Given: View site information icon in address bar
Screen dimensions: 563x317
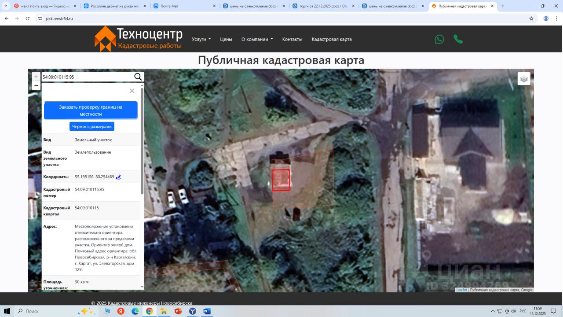Looking at the screenshot, I should [x=40, y=18].
